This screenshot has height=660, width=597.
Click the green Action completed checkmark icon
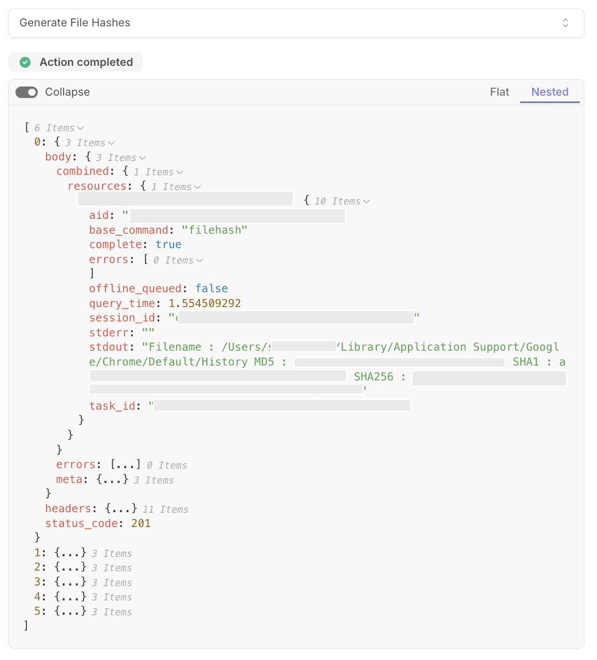(25, 62)
